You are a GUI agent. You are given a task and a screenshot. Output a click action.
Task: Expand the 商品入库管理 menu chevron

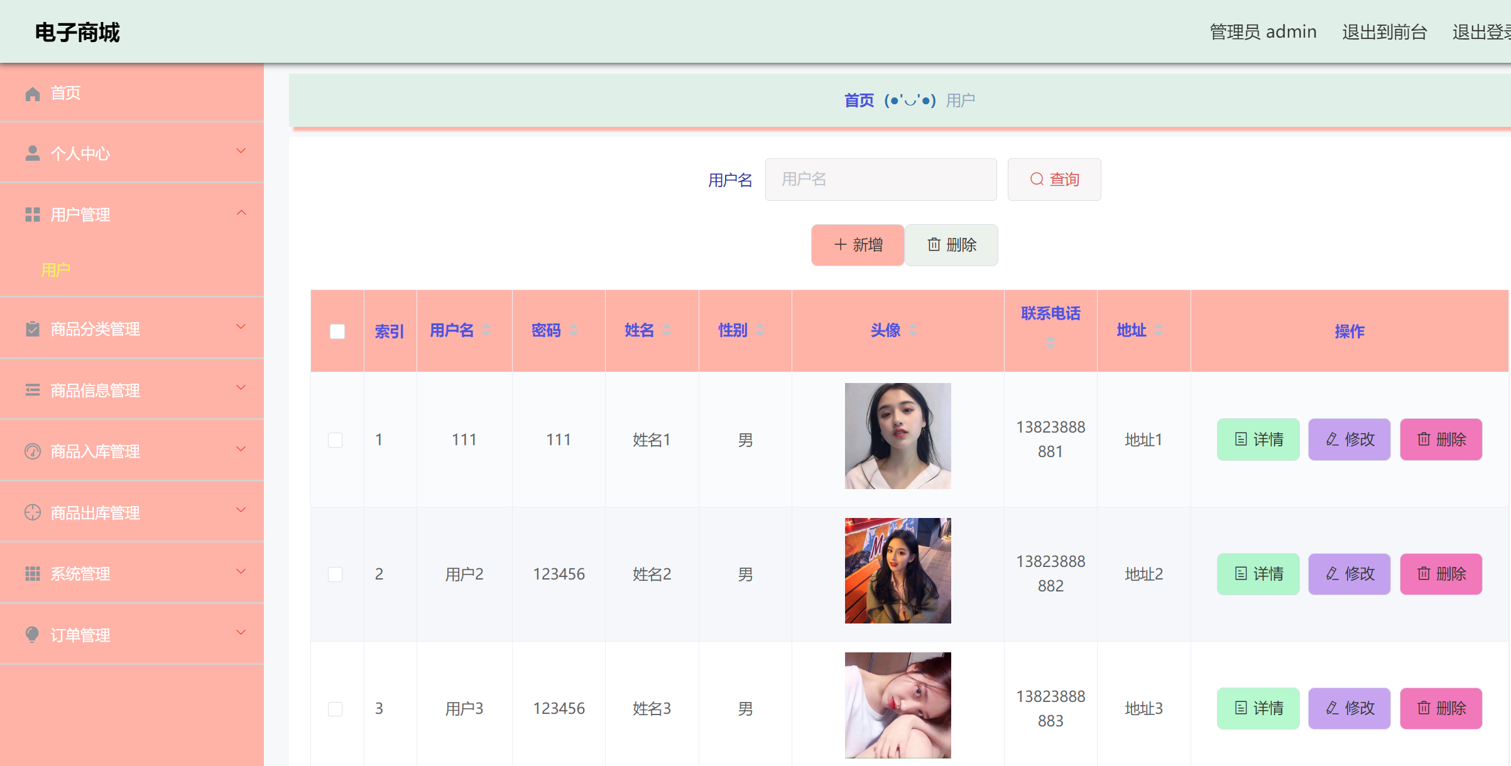click(241, 448)
